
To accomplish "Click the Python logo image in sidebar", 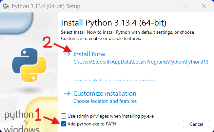I will 29,65.
